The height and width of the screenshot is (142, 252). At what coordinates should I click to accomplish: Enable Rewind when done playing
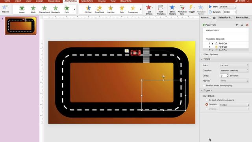point(204,86)
